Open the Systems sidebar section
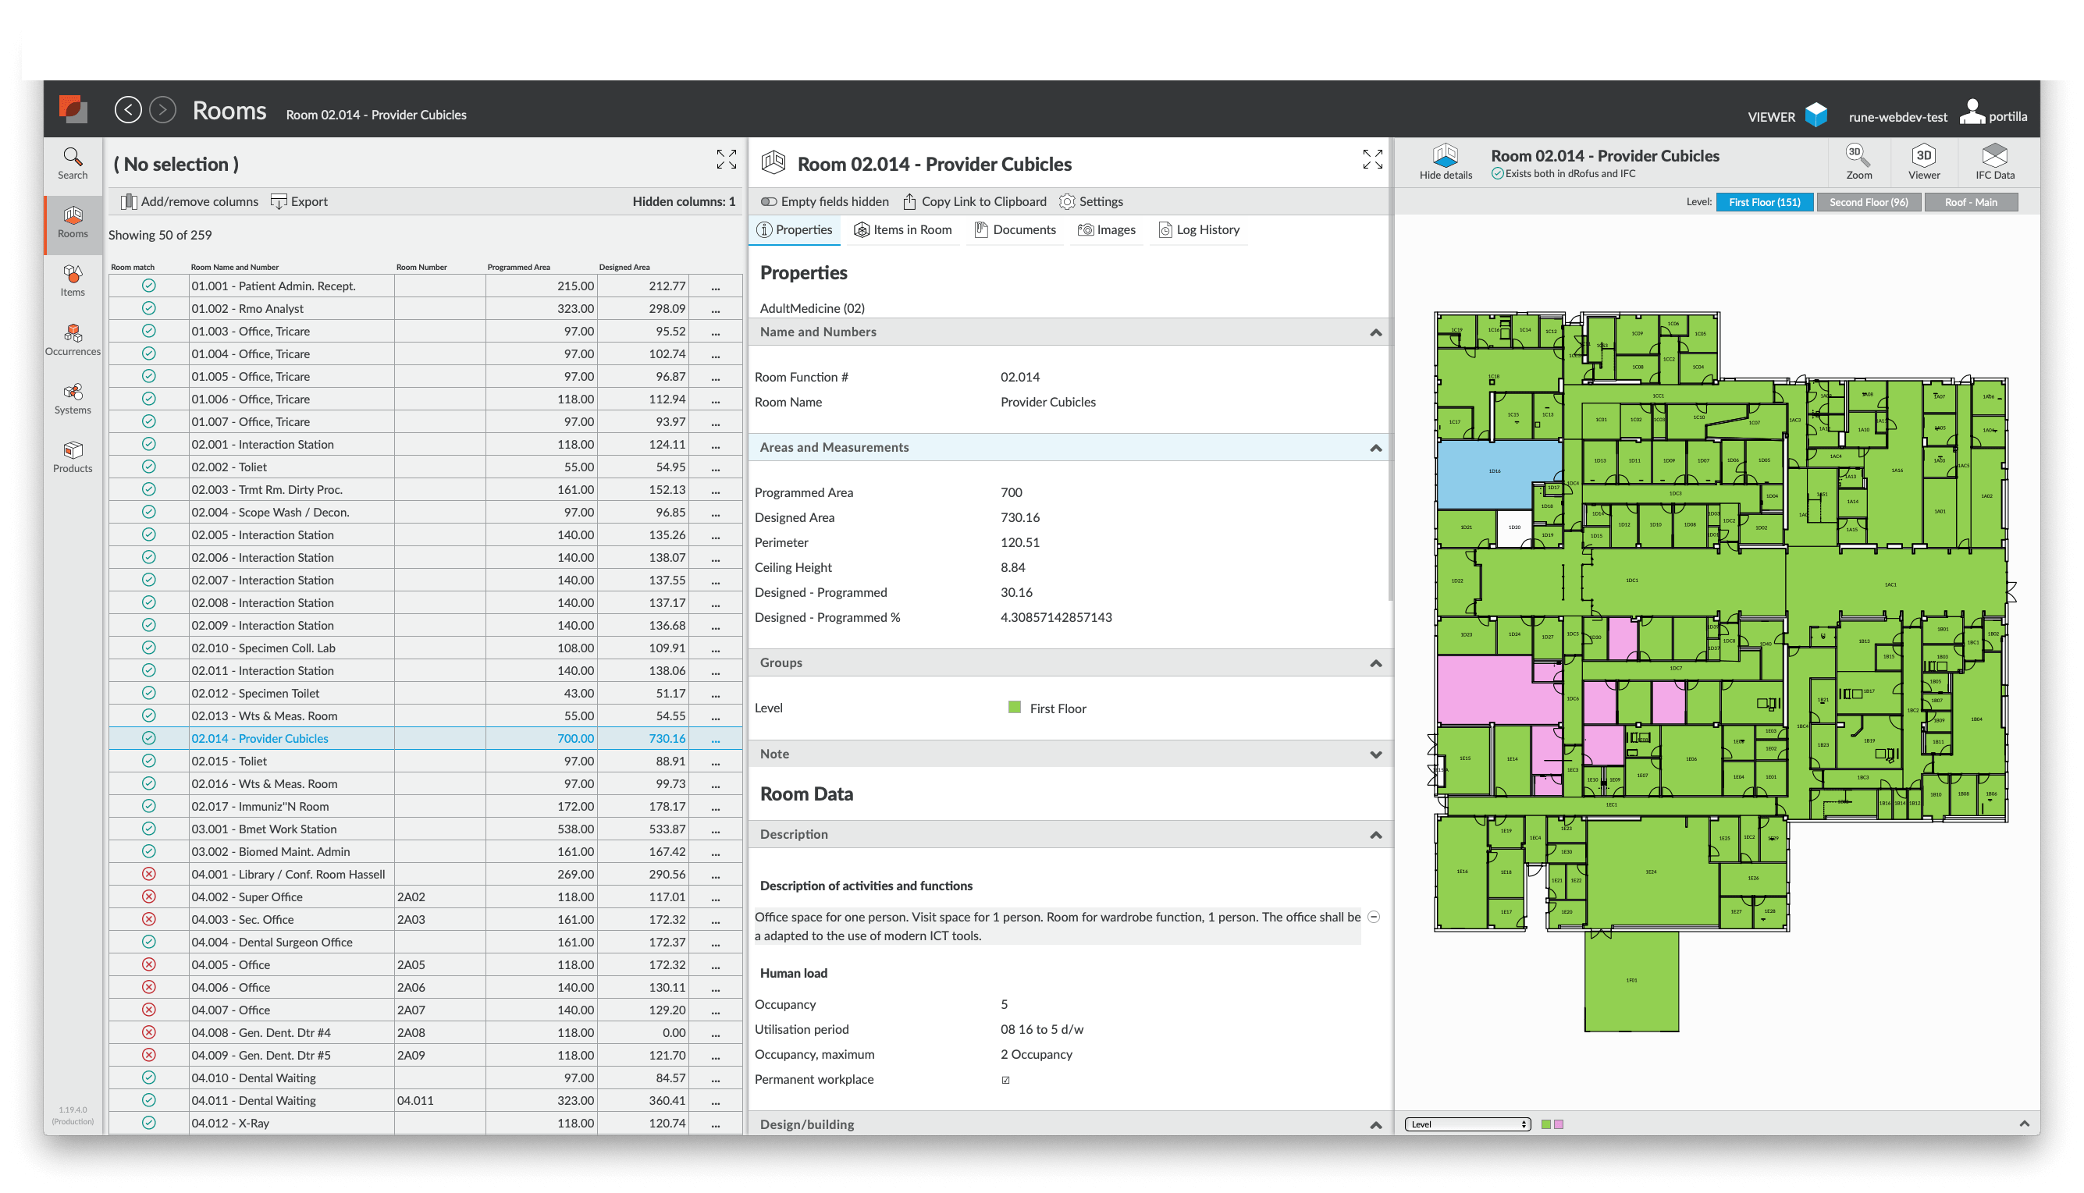The image size is (2084, 1193). coord(72,398)
